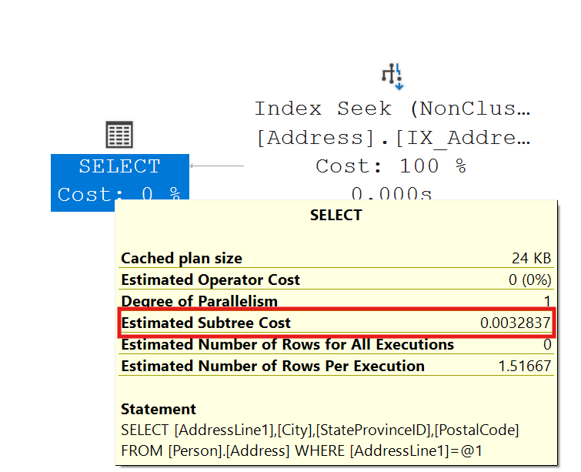Click the 0 (0%) operator cost value
This screenshot has height=472, width=581.
(x=529, y=280)
